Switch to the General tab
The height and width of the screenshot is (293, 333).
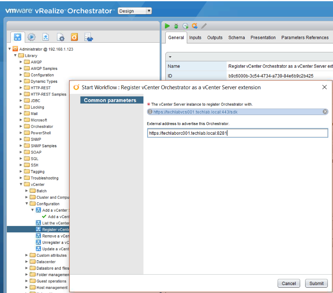coord(176,38)
